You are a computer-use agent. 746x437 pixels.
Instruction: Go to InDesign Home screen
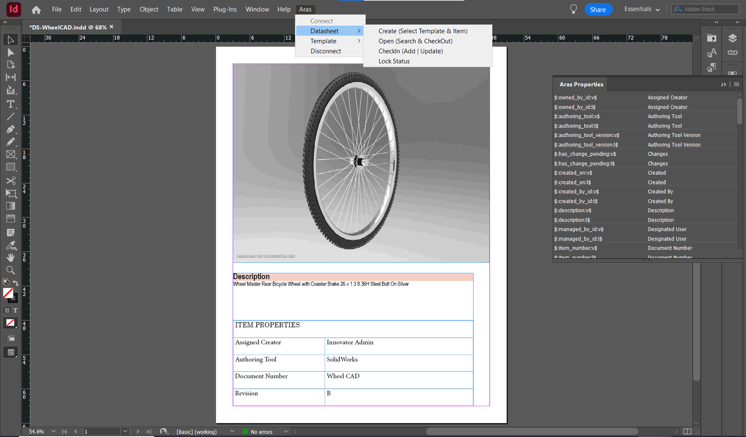(36, 9)
